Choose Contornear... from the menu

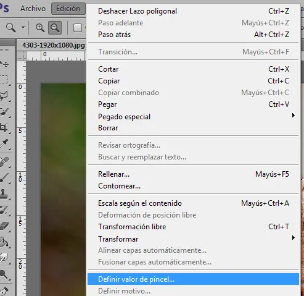tap(194, 186)
